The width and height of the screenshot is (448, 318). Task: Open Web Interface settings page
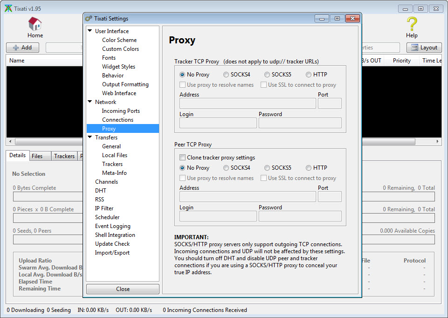click(x=119, y=93)
